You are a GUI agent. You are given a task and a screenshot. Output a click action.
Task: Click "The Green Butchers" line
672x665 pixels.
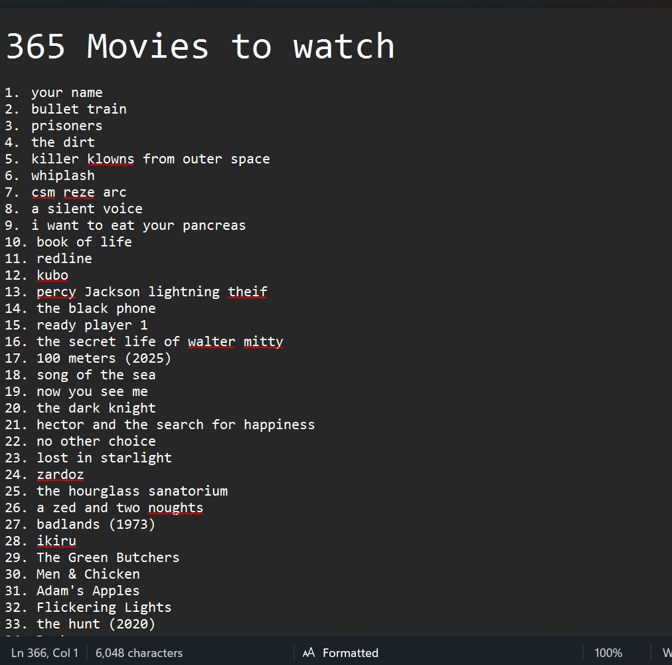pos(108,558)
